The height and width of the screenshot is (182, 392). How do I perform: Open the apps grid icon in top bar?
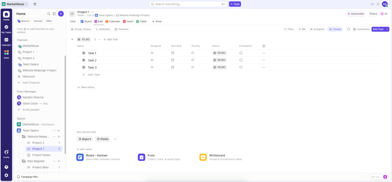point(378,4)
